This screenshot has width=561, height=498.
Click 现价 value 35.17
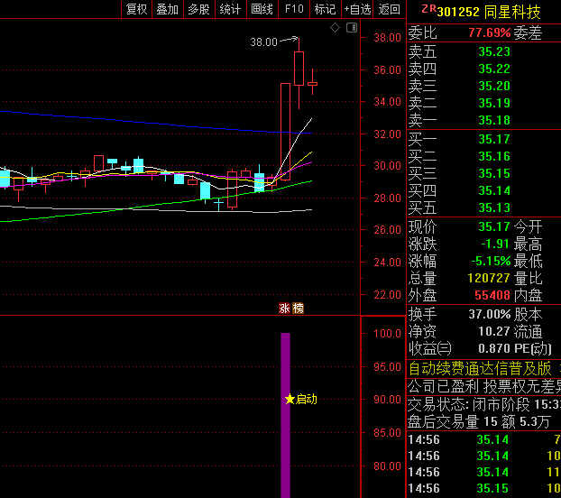click(x=494, y=226)
